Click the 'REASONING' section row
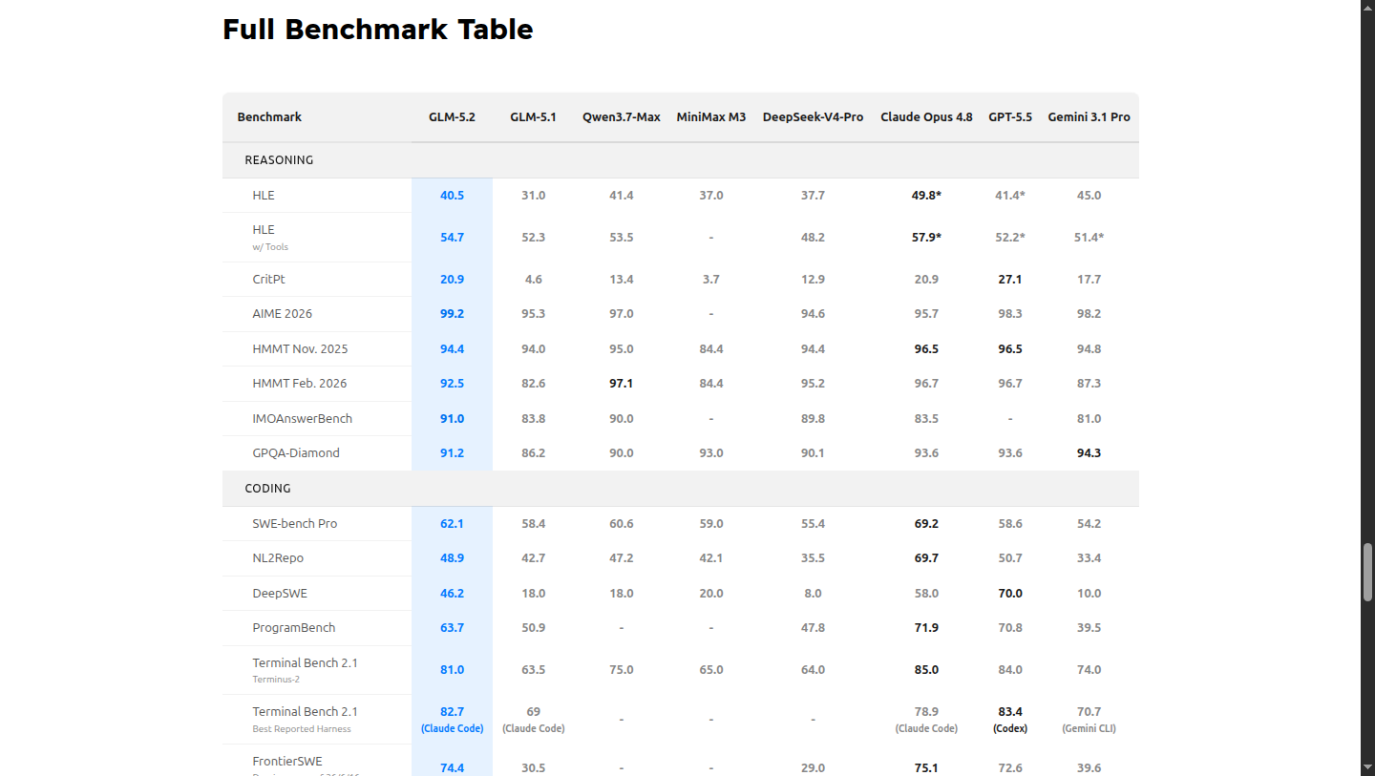Screen dimensions: 1375x776 680,160
